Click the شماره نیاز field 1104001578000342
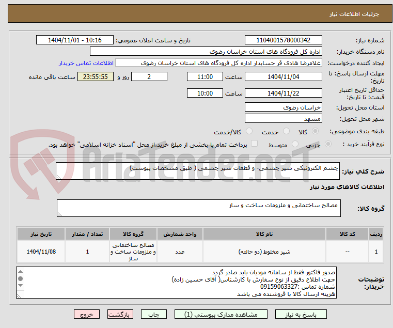 pos(283,40)
